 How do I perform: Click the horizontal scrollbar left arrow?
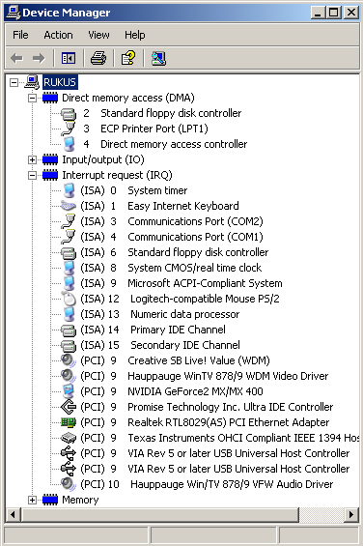pyautogui.click(x=14, y=515)
